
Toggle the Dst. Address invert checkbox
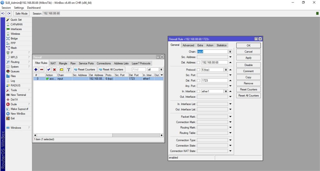(x=198, y=63)
